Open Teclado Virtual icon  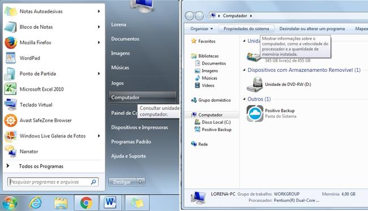pos(11,105)
